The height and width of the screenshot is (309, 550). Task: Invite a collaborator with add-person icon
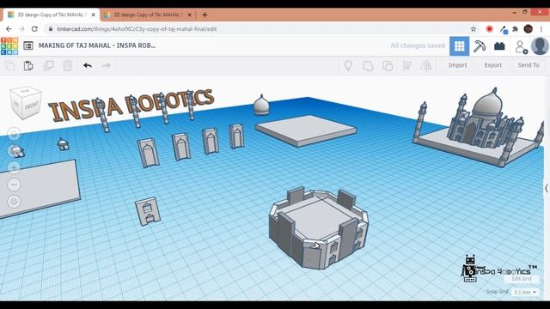[x=522, y=46]
